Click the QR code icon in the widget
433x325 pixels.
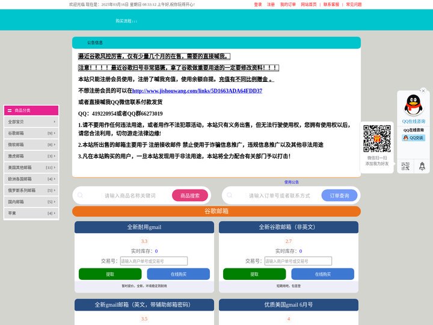(x=405, y=166)
